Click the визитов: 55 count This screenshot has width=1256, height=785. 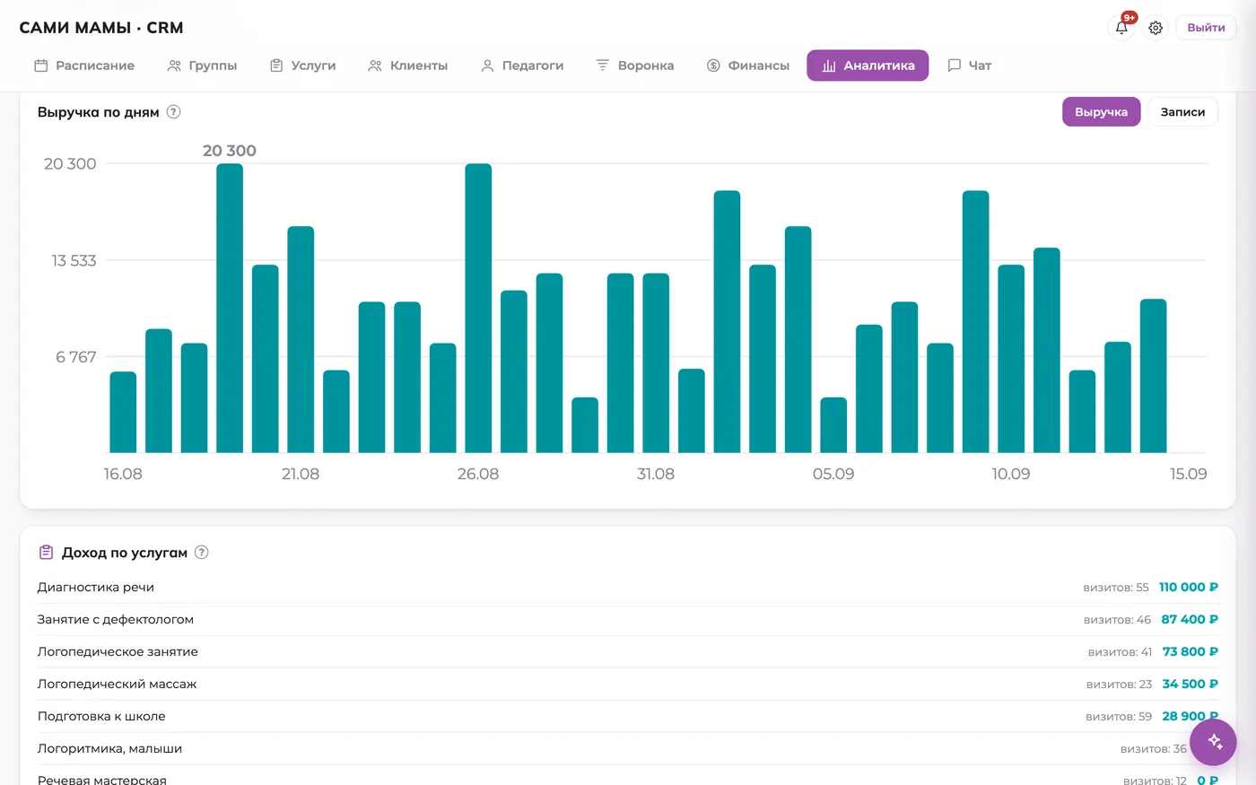pos(1116,588)
